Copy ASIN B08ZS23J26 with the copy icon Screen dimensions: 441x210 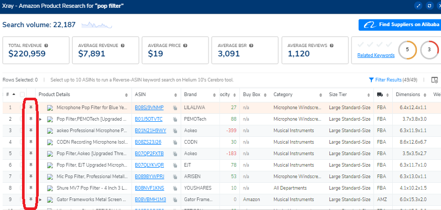click(175, 143)
